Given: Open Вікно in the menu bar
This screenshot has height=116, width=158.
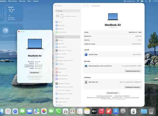Looking at the screenshot, I should (29, 1).
